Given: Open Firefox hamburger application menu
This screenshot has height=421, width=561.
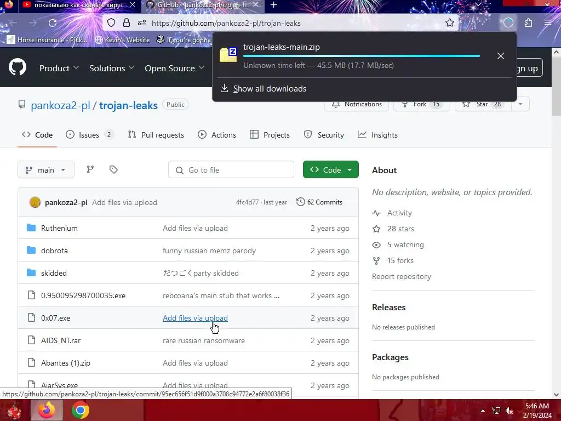Looking at the screenshot, I should tap(548, 23).
